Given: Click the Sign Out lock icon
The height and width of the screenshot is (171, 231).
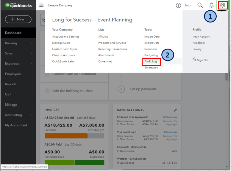Looking at the screenshot, I should (x=194, y=60).
